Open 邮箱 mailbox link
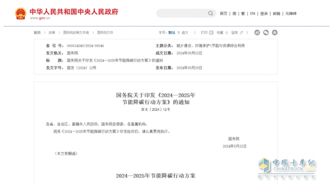The height and width of the screenshot is (190, 332). tap(277, 14)
